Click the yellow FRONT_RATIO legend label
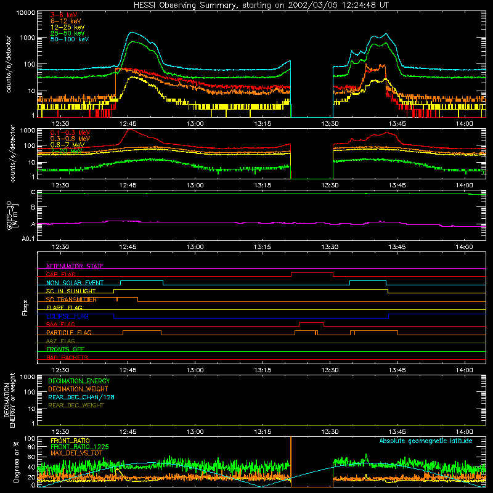 70,441
